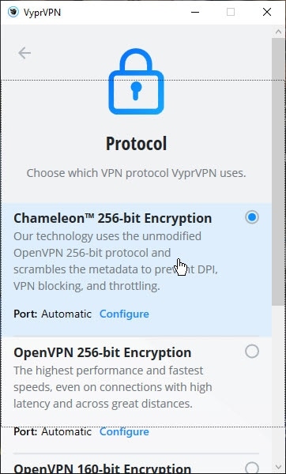286x474 pixels.
Task: Open Configure link for Chameleon port
Action: pos(124,314)
